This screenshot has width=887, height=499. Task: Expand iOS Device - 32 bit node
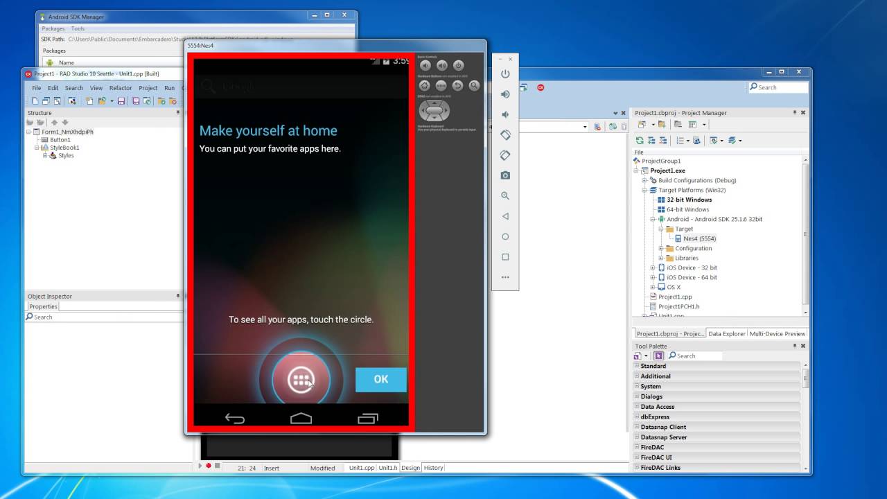point(653,268)
